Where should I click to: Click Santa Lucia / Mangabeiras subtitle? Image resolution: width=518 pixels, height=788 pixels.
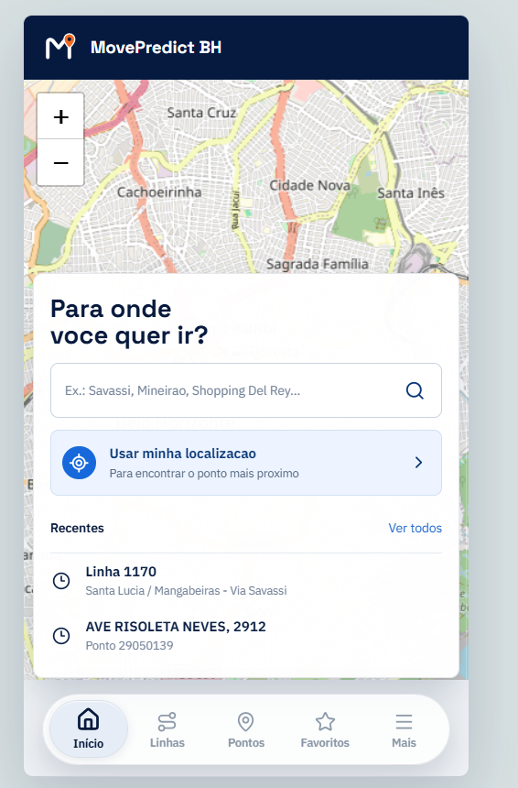[186, 590]
